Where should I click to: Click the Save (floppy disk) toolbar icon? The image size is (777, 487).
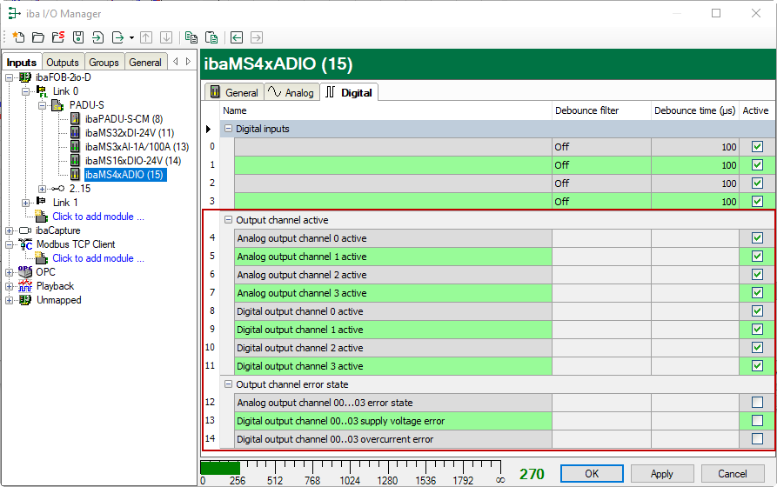[x=77, y=37]
